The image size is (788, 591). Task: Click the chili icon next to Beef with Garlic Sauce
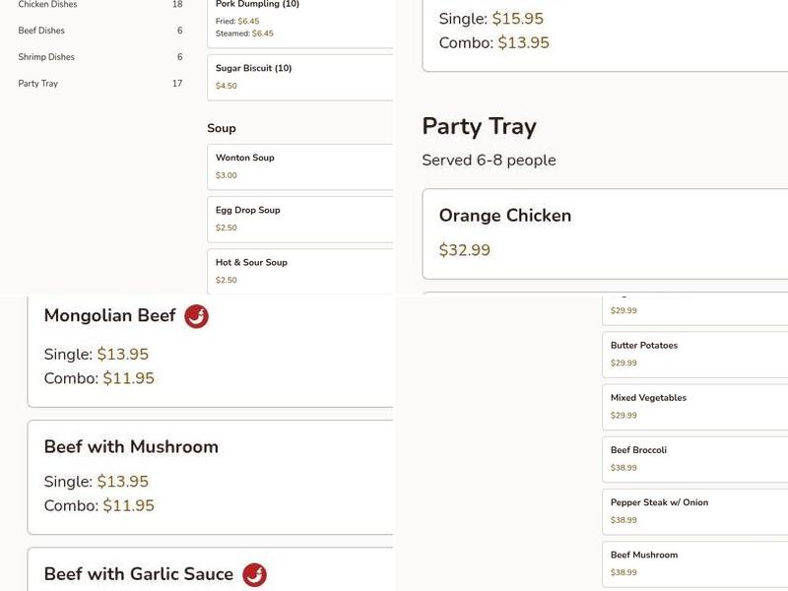(x=254, y=572)
